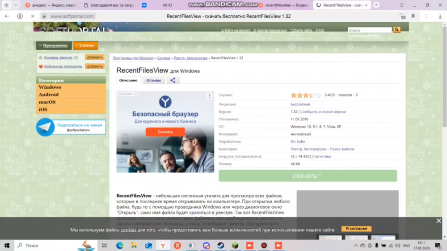The width and height of the screenshot is (447, 251).
Task: Open the 'Система' breadcrumb link
Action: point(164,58)
